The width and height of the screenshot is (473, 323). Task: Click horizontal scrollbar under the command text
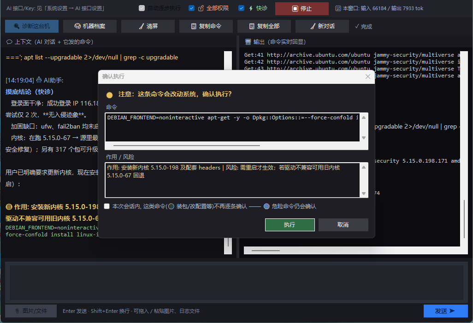pyautogui.click(x=187, y=145)
